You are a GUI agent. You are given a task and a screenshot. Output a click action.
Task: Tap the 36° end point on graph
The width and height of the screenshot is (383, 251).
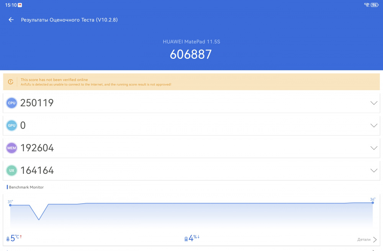point(373,202)
